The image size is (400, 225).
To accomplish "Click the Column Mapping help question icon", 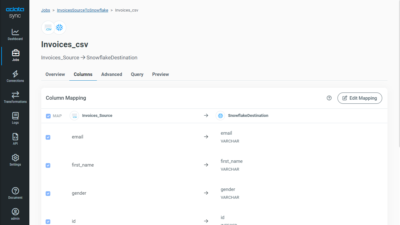I will [329, 98].
